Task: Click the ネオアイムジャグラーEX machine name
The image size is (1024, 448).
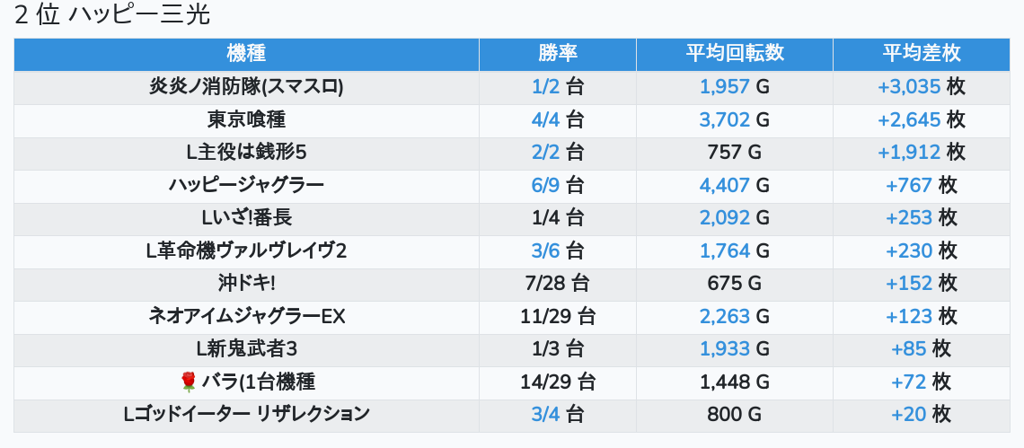Action: [x=246, y=317]
